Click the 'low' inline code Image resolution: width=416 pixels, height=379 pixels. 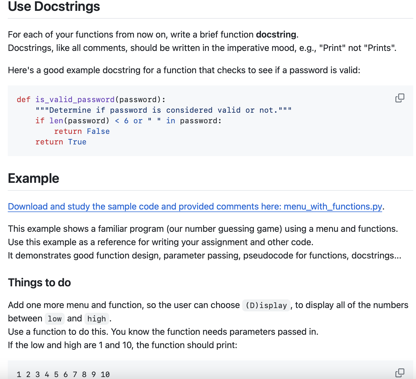point(55,319)
